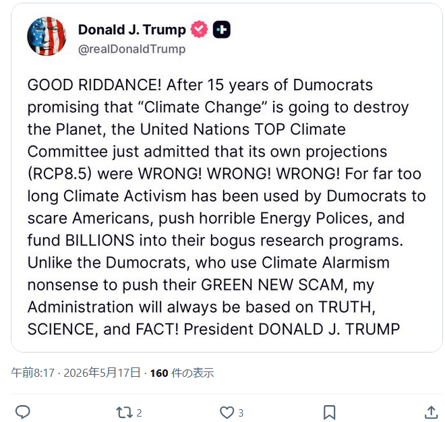
Task: Click the President DONALD J. TRUMP signature
Action: [292, 329]
